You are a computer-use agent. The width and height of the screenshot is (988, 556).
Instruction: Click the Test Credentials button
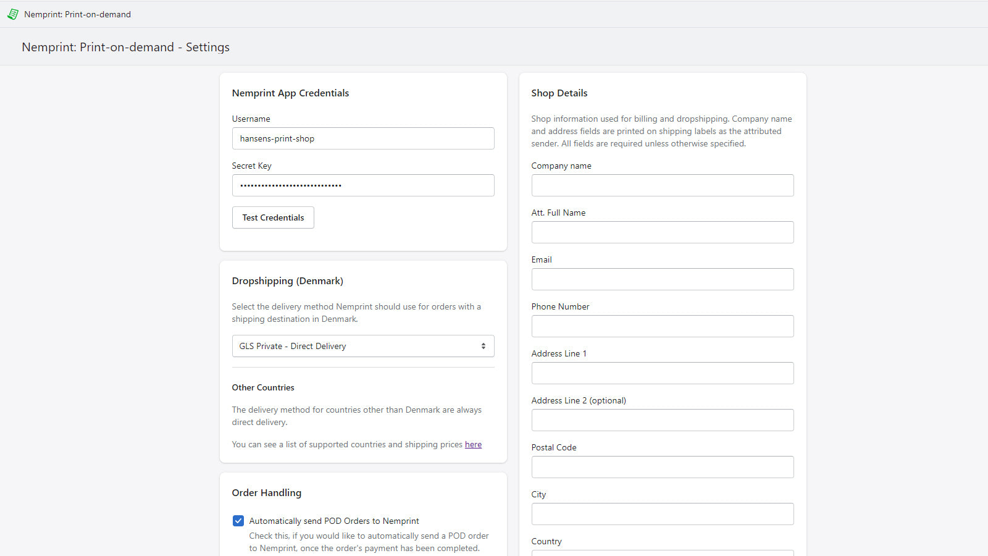coord(273,217)
